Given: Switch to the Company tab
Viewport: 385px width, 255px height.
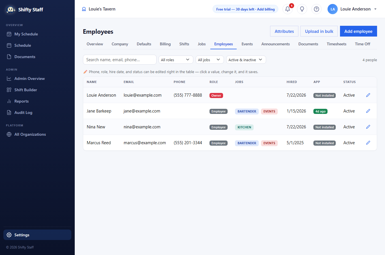Looking at the screenshot, I should [120, 44].
